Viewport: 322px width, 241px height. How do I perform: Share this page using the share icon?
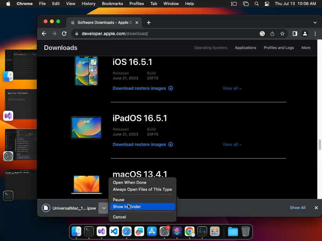pyautogui.click(x=272, y=34)
